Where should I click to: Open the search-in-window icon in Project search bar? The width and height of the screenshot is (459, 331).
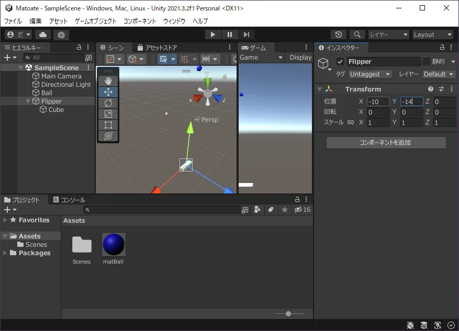point(245,210)
